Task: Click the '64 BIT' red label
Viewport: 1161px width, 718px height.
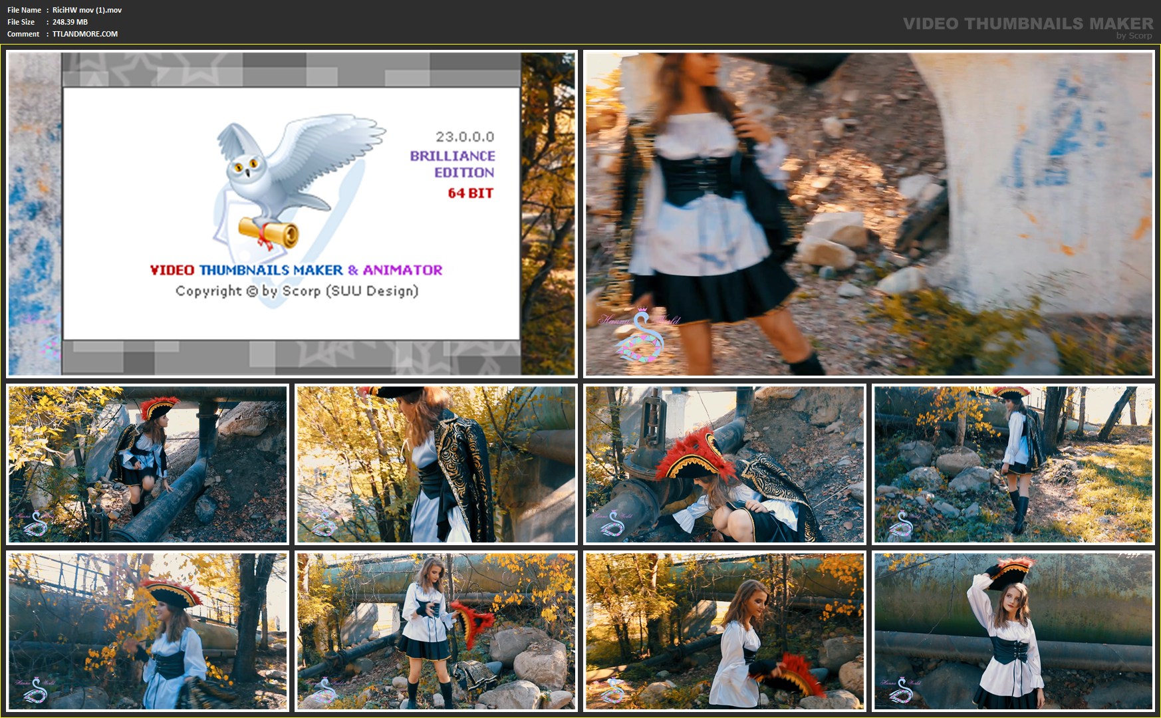Action: [470, 193]
